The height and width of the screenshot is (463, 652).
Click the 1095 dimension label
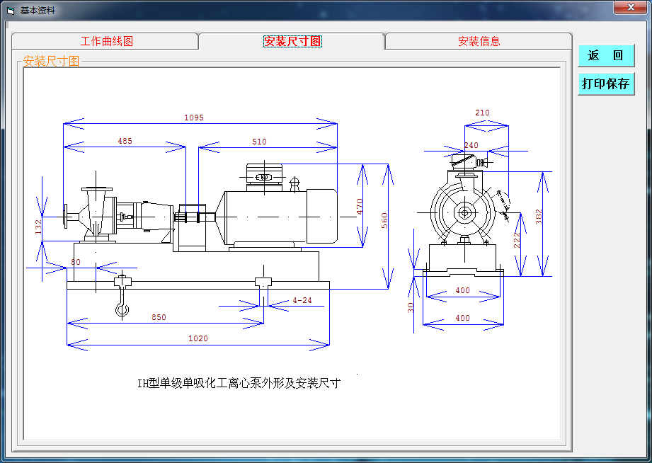tap(194, 118)
